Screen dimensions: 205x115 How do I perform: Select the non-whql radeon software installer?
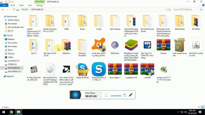click(x=66, y=74)
